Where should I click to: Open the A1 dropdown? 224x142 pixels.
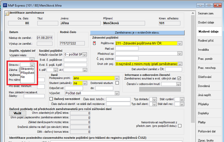tap(85, 70)
